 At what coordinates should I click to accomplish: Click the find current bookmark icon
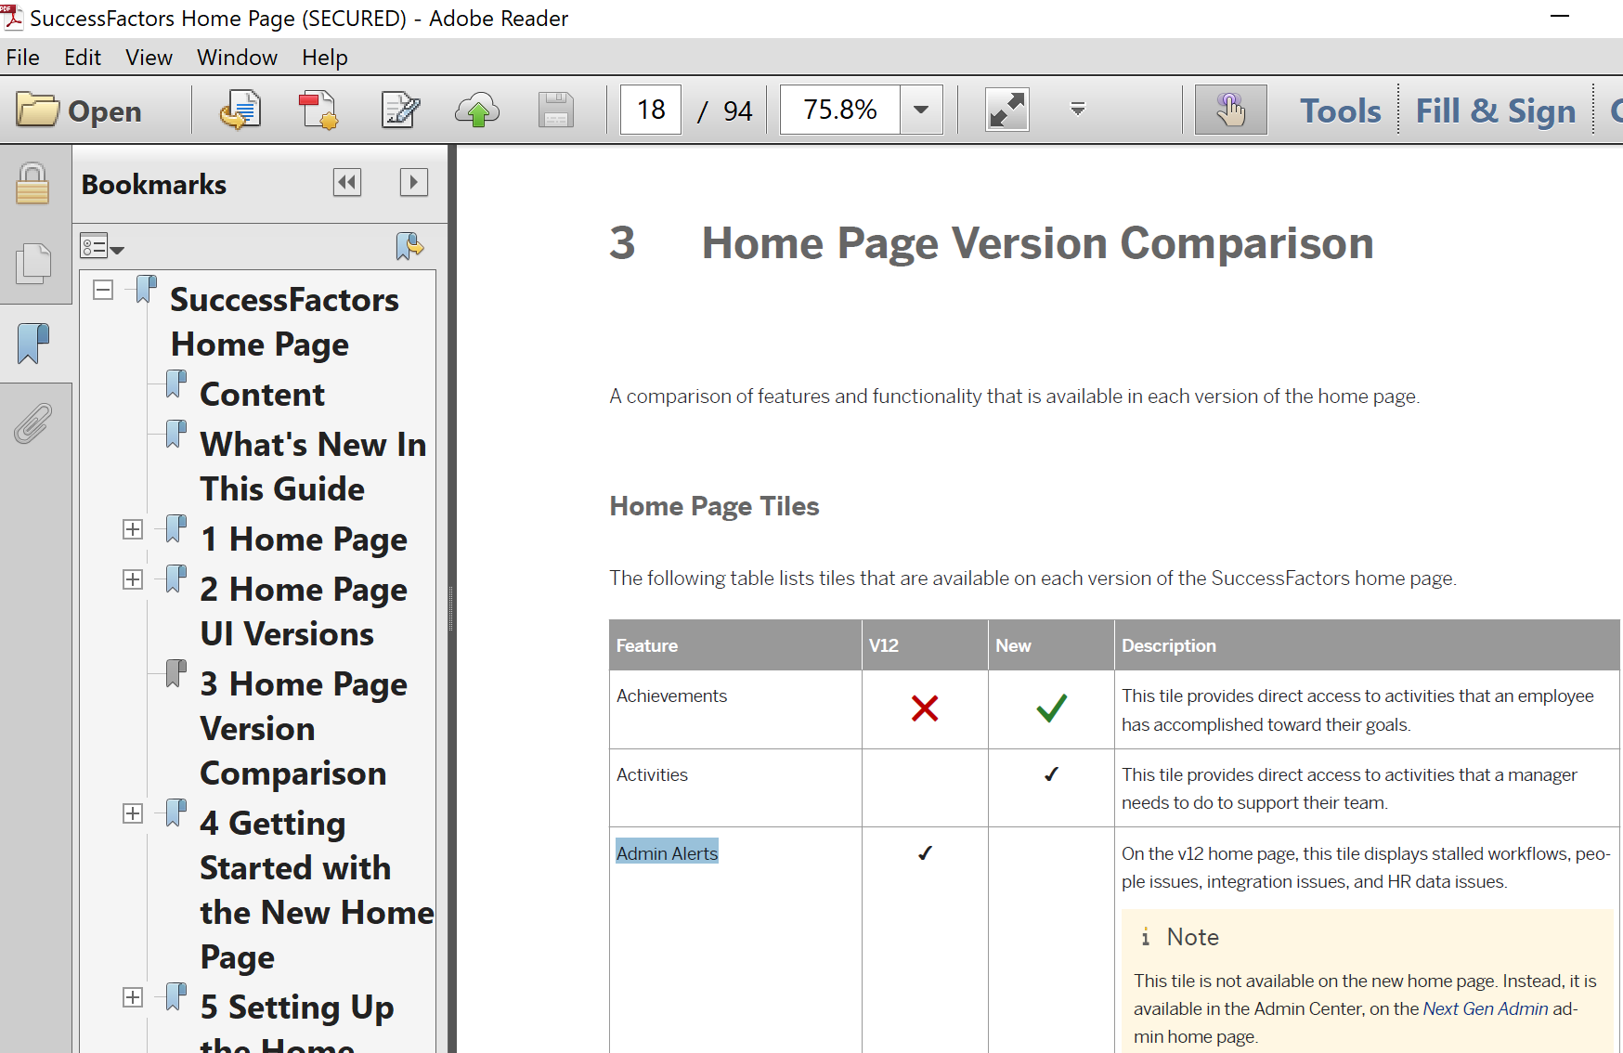(409, 245)
